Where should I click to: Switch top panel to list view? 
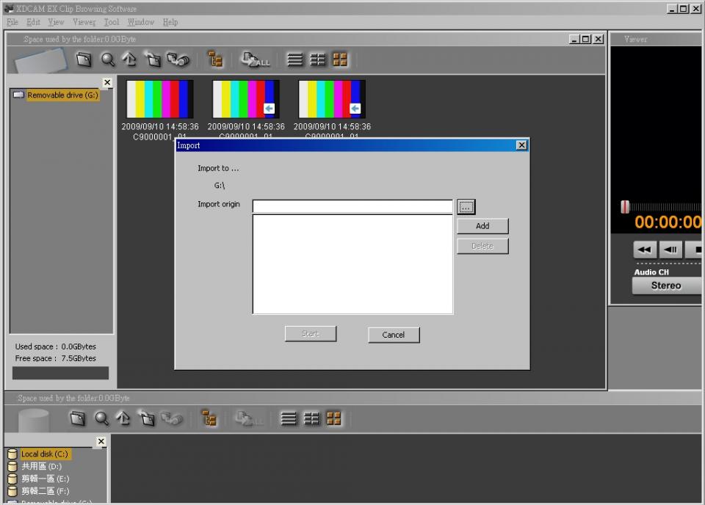pos(294,59)
